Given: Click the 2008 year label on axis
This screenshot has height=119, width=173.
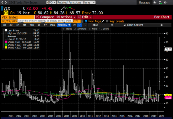Looking at the screenshot, I should [66, 116].
